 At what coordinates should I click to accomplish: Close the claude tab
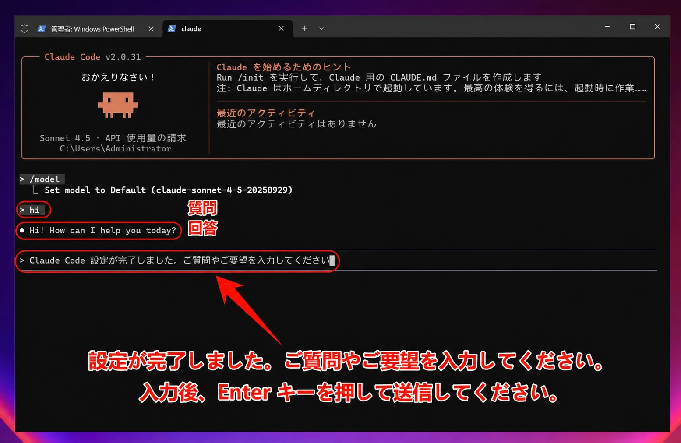[281, 28]
